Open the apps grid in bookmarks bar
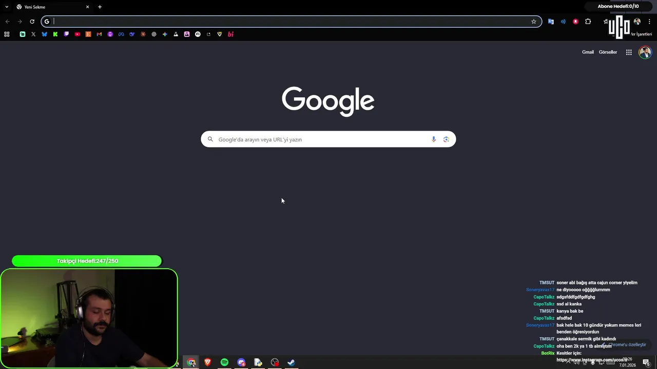The height and width of the screenshot is (369, 657). pos(7,34)
